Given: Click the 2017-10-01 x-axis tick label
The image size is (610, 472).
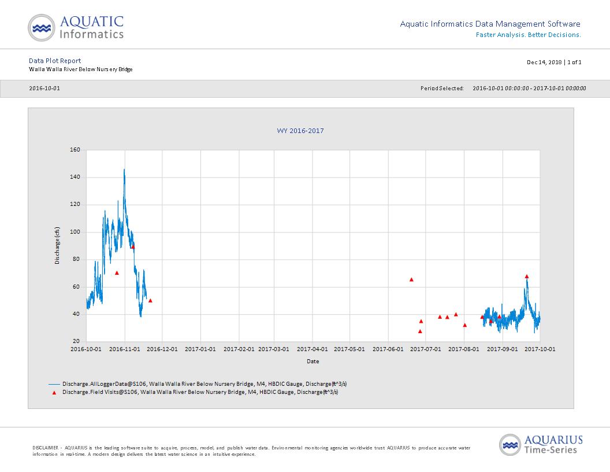Looking at the screenshot, I should (x=540, y=349).
